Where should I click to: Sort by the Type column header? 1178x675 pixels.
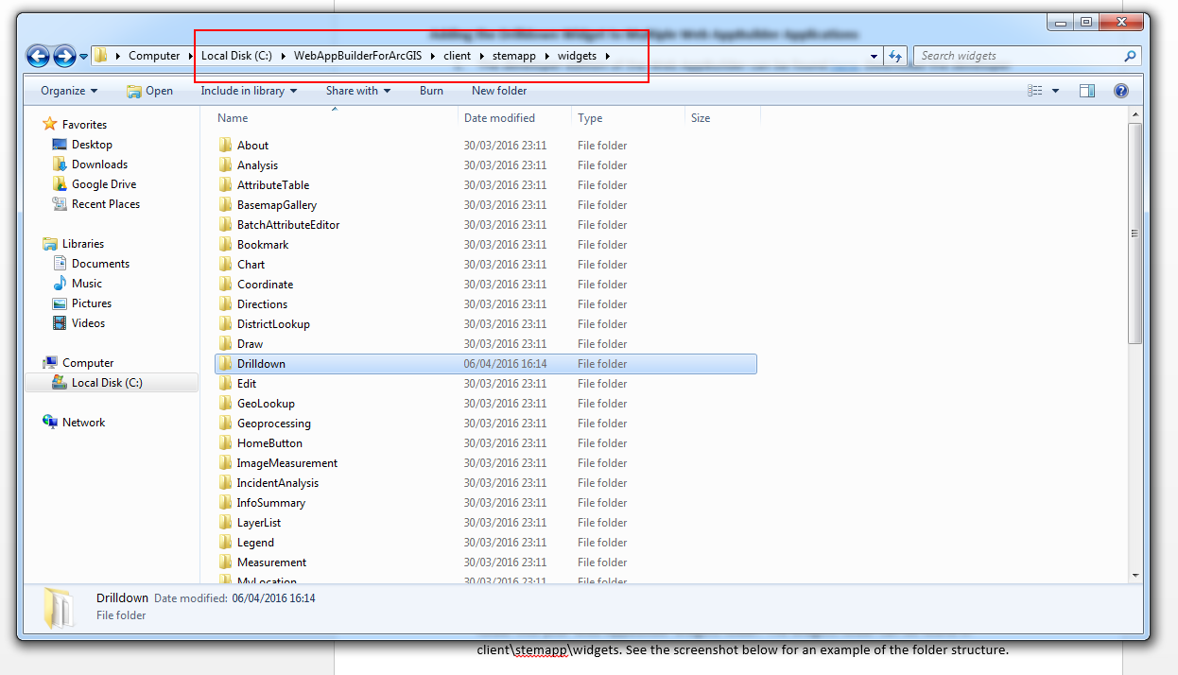tap(590, 118)
